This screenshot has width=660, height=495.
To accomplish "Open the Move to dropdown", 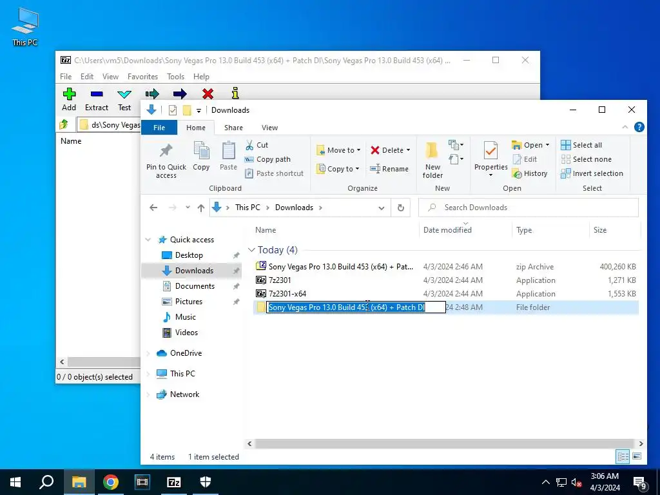I will [338, 150].
